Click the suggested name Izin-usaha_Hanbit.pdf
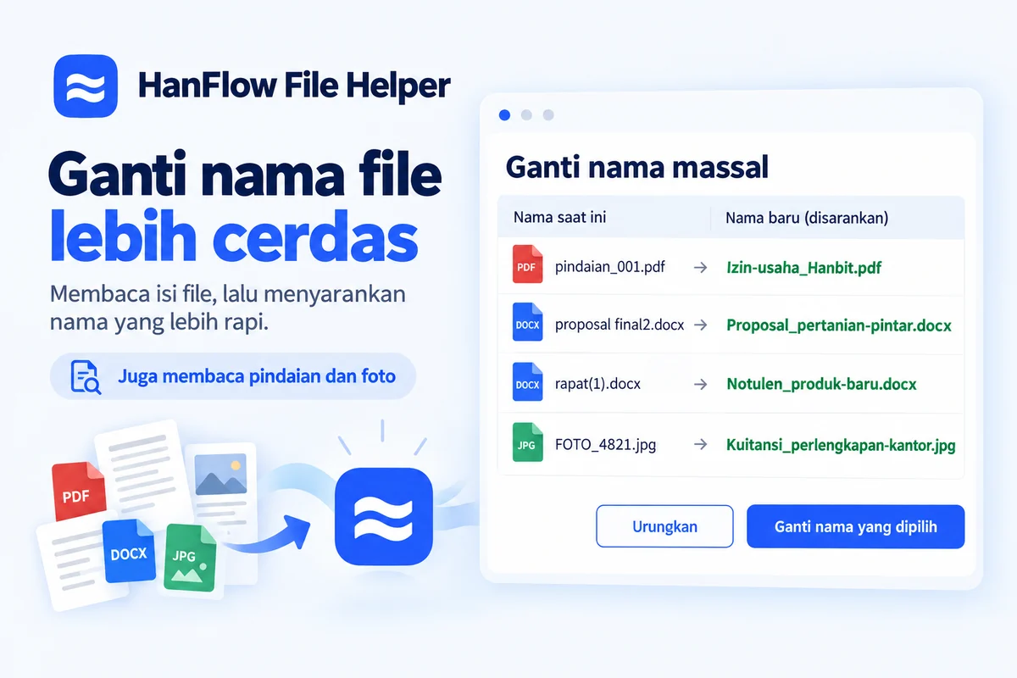Viewport: 1017px width, 678px height. pyautogui.click(x=804, y=268)
